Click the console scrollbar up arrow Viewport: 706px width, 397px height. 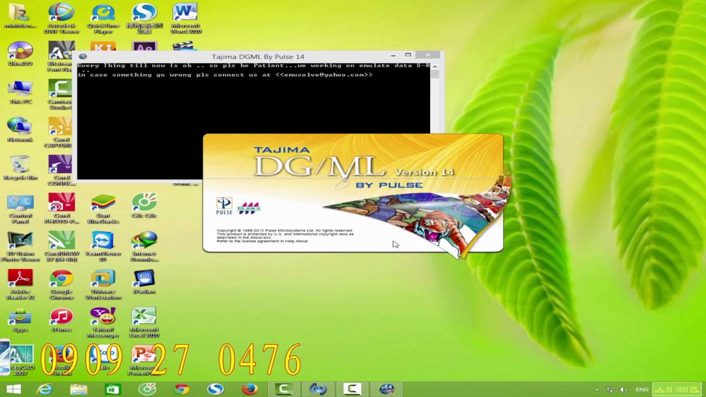(435, 66)
